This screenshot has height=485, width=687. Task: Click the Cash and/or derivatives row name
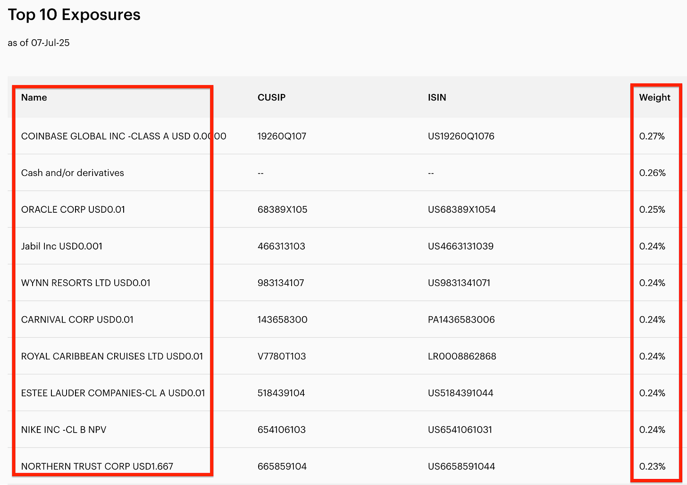pyautogui.click(x=73, y=173)
